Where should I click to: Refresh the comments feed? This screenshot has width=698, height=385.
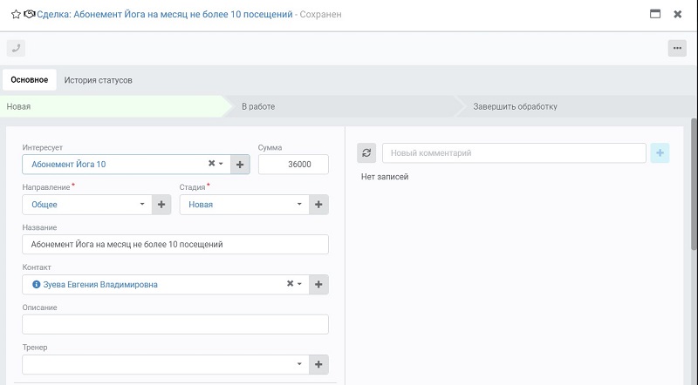point(366,153)
